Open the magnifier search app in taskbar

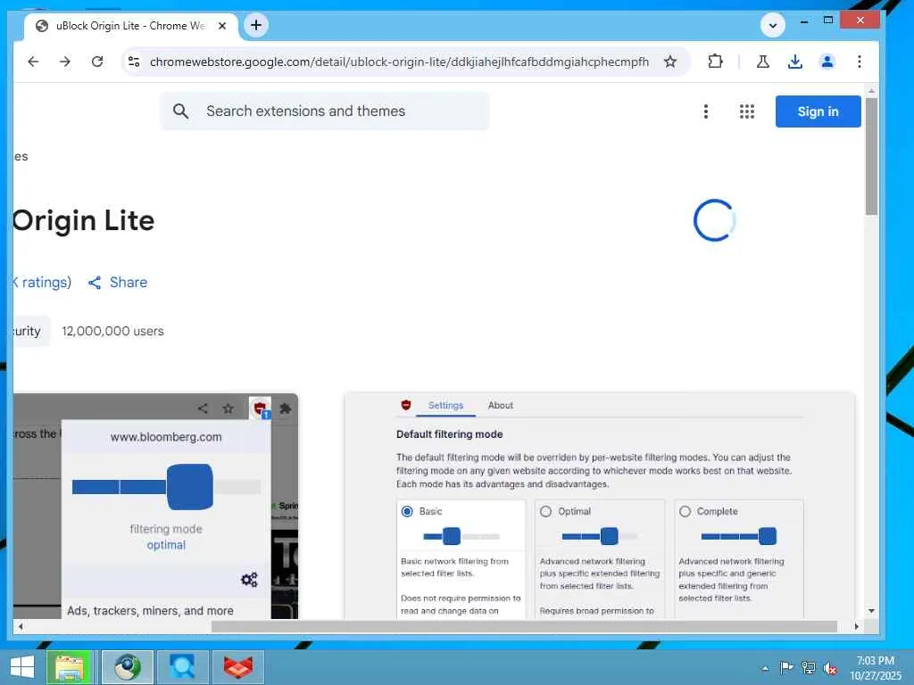[183, 667]
